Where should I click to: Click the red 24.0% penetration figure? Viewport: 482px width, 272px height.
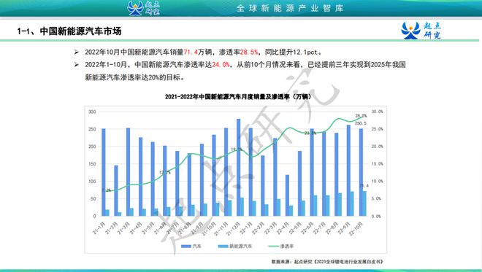pyautogui.click(x=221, y=65)
